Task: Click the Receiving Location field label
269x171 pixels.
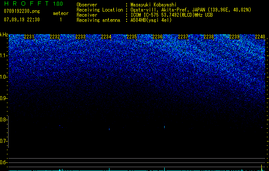Action: point(100,10)
